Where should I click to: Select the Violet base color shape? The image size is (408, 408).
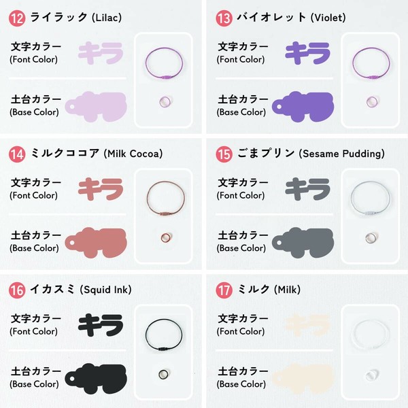pos(303,107)
